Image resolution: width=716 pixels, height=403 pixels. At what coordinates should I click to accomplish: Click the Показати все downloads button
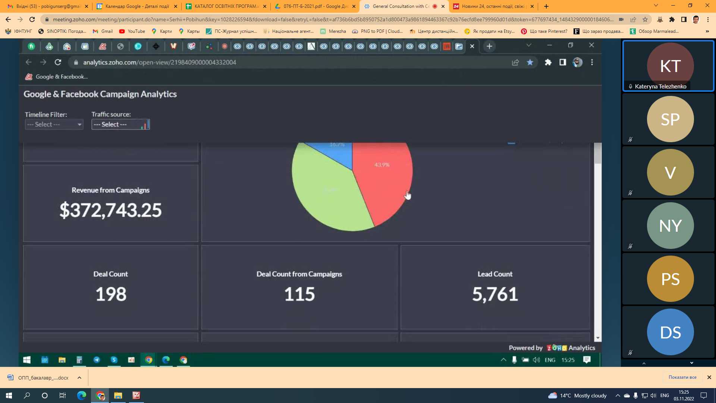click(682, 377)
